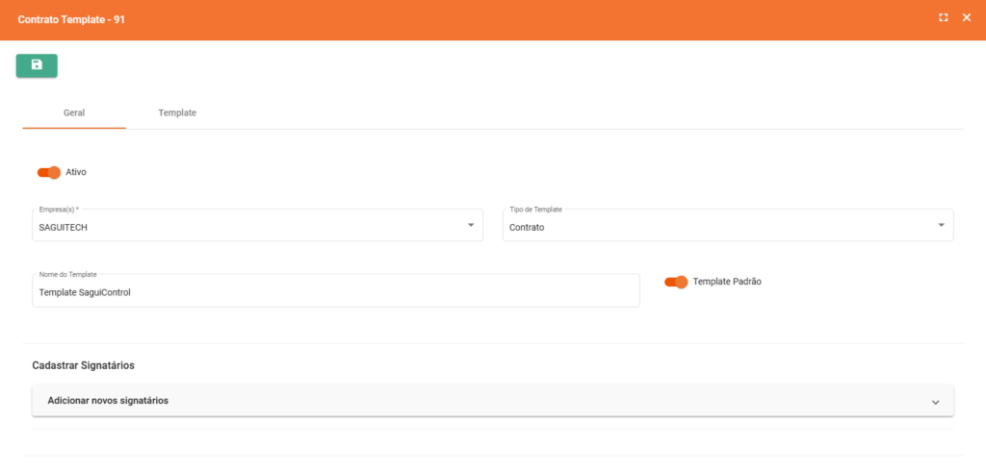Screen dimensions: 986x472
Task: Click the Empresa(s) dropdown arrow
Action: tap(471, 225)
